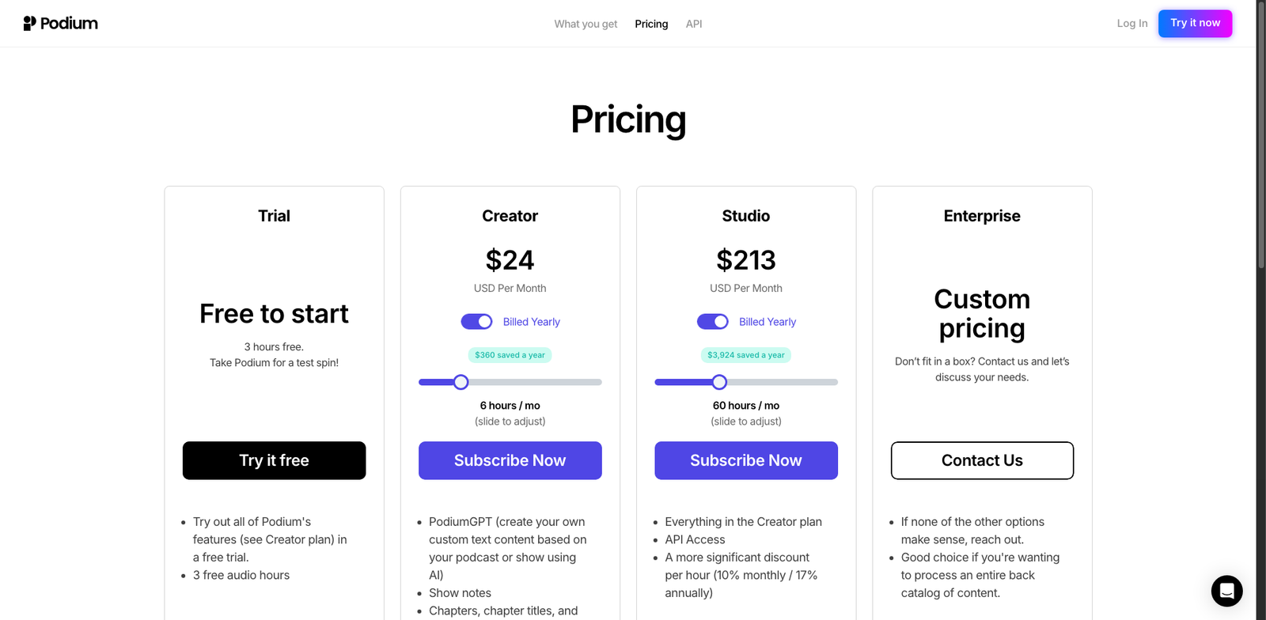Open the API navigation item
The image size is (1266, 620).
(694, 24)
